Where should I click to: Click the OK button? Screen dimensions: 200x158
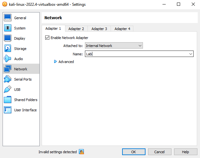134,152
